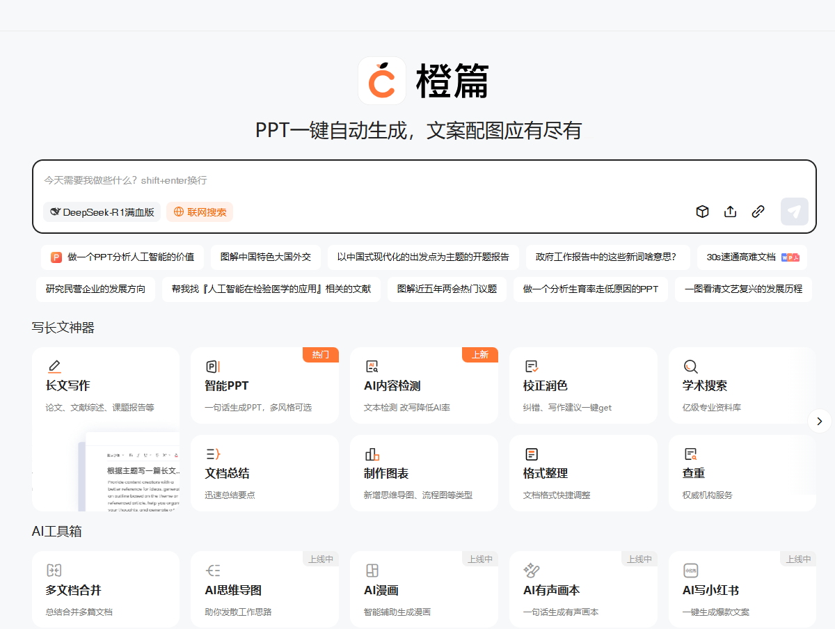Viewport: 835px width, 629px height.
Task: Open the 文档总结 card
Action: (x=264, y=473)
